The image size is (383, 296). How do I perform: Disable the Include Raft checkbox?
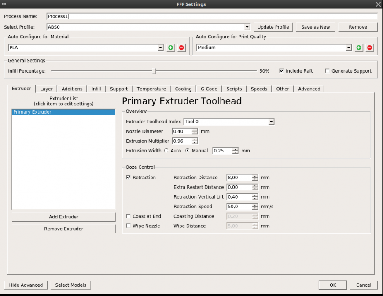(282, 71)
